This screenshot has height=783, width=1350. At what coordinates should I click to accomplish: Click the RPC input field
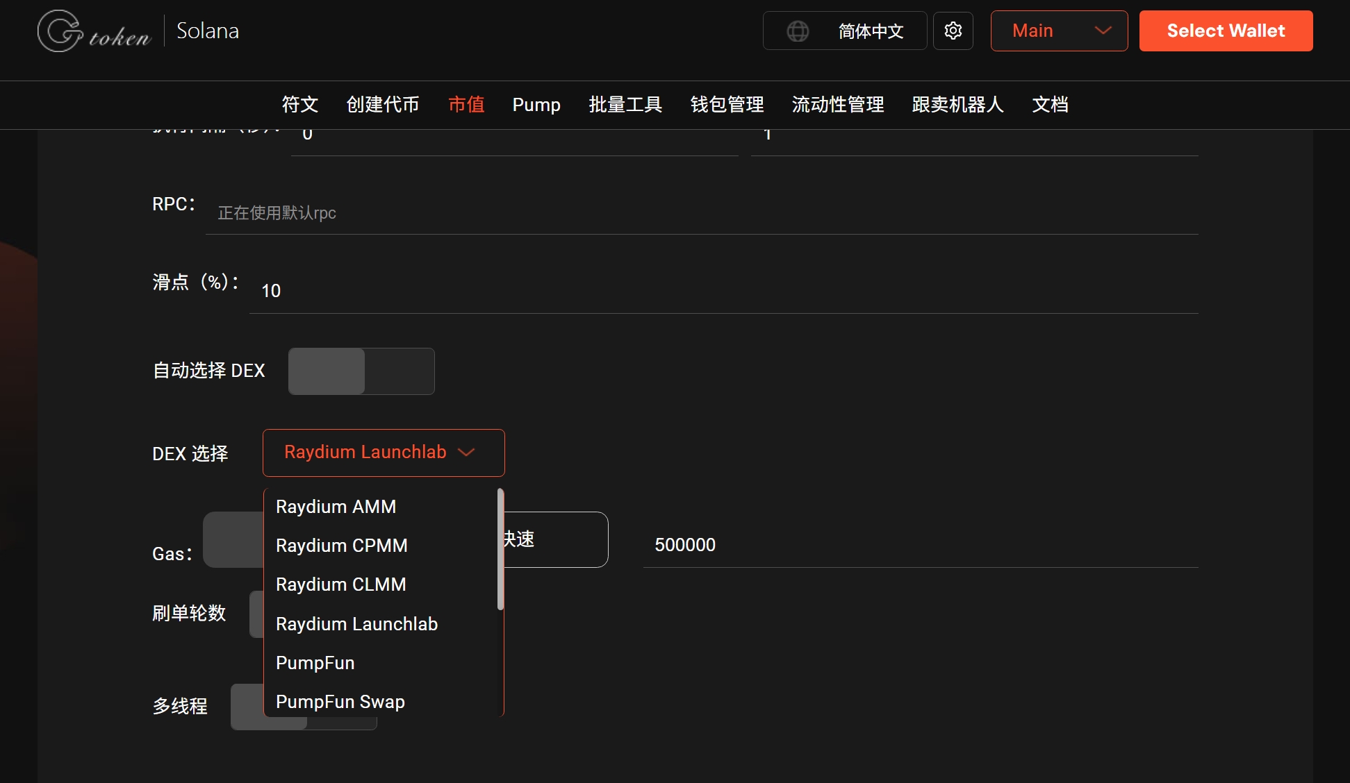coord(702,213)
